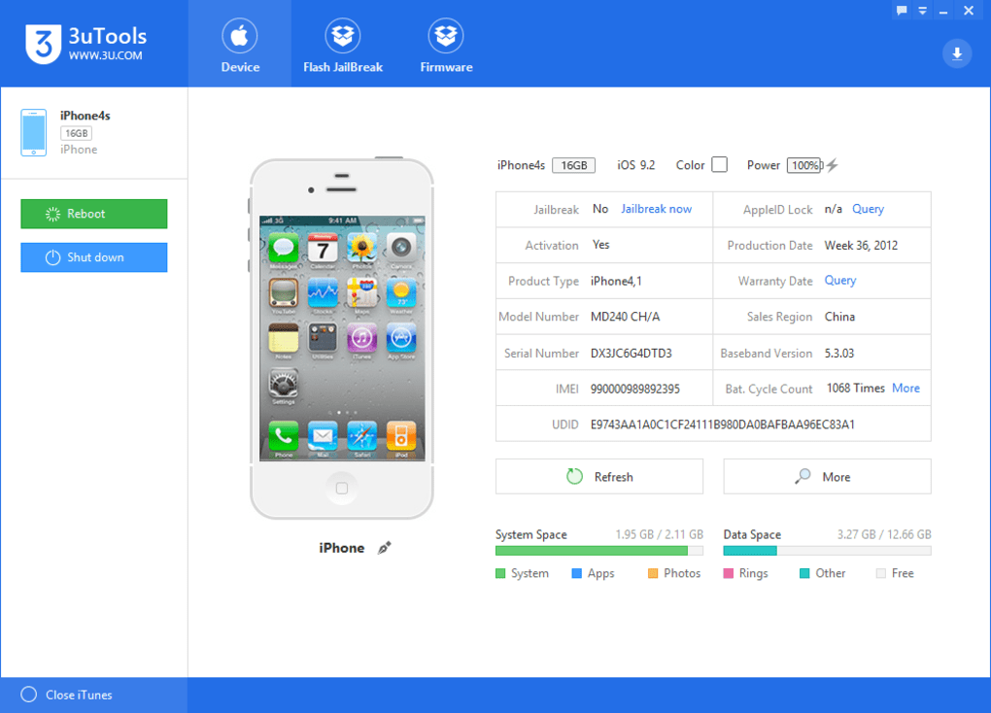
Task: Click the Refresh button
Action: pos(599,477)
